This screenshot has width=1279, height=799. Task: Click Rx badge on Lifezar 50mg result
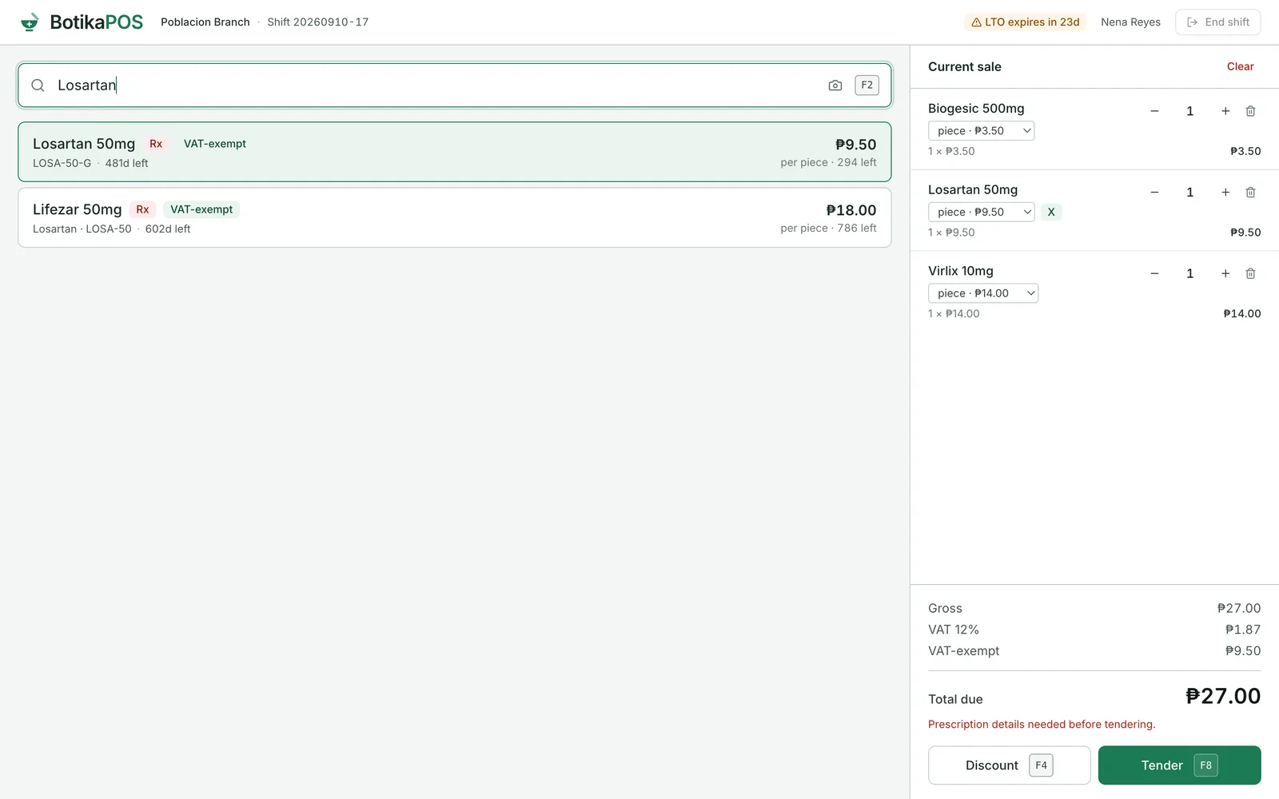pos(142,209)
